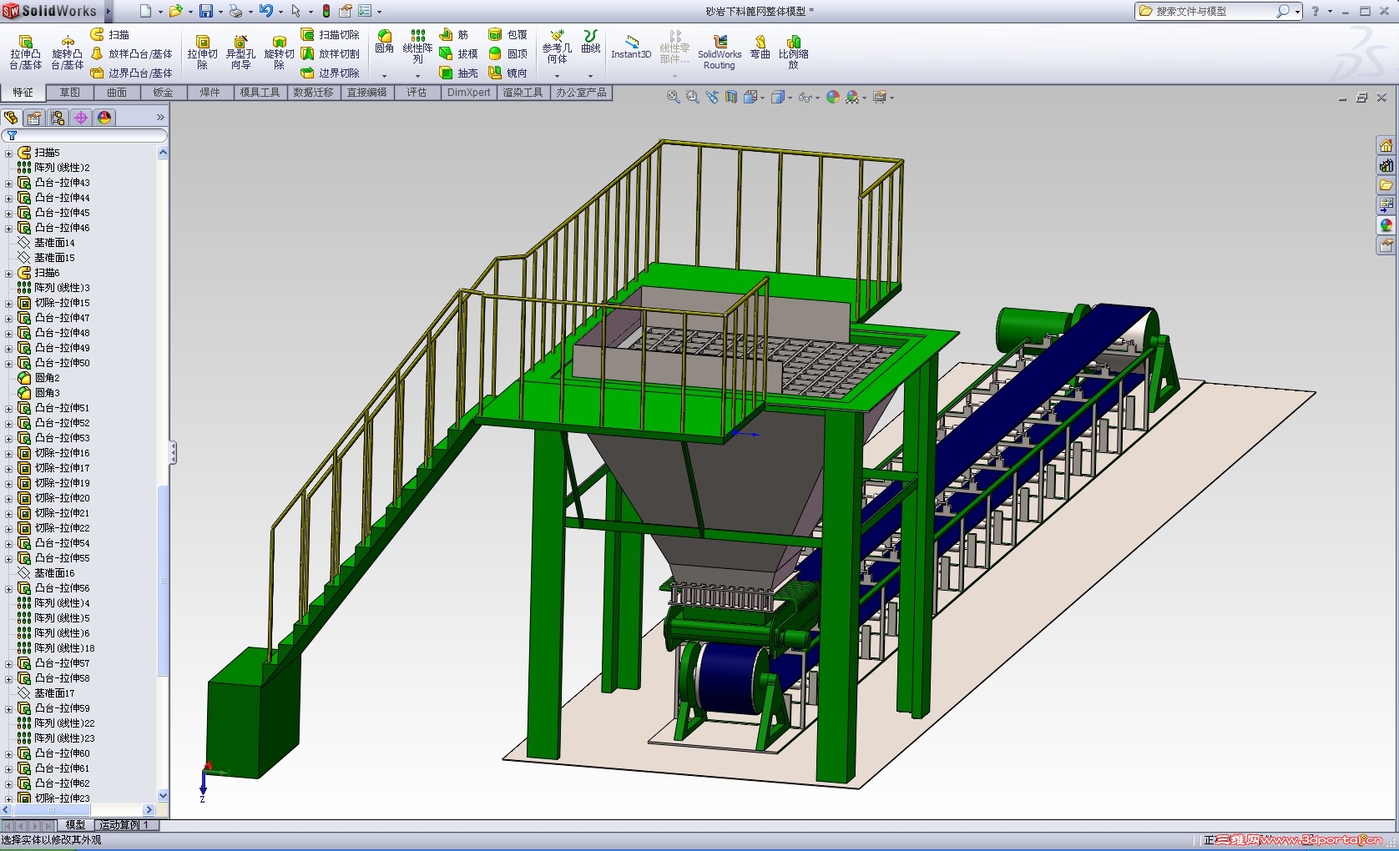Open the 曲线 curves dropdown arrow
Viewport: 1399px width, 851px height.
590,76
